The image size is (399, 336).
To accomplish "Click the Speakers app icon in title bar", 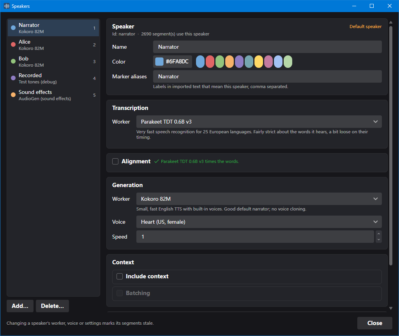I will (x=7, y=6).
